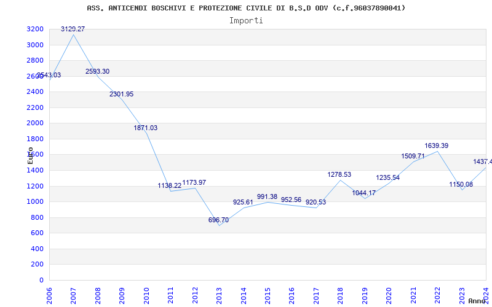This screenshot has width=492, height=307.
Task: Click the 2020 year label on x-axis
Action: click(389, 296)
